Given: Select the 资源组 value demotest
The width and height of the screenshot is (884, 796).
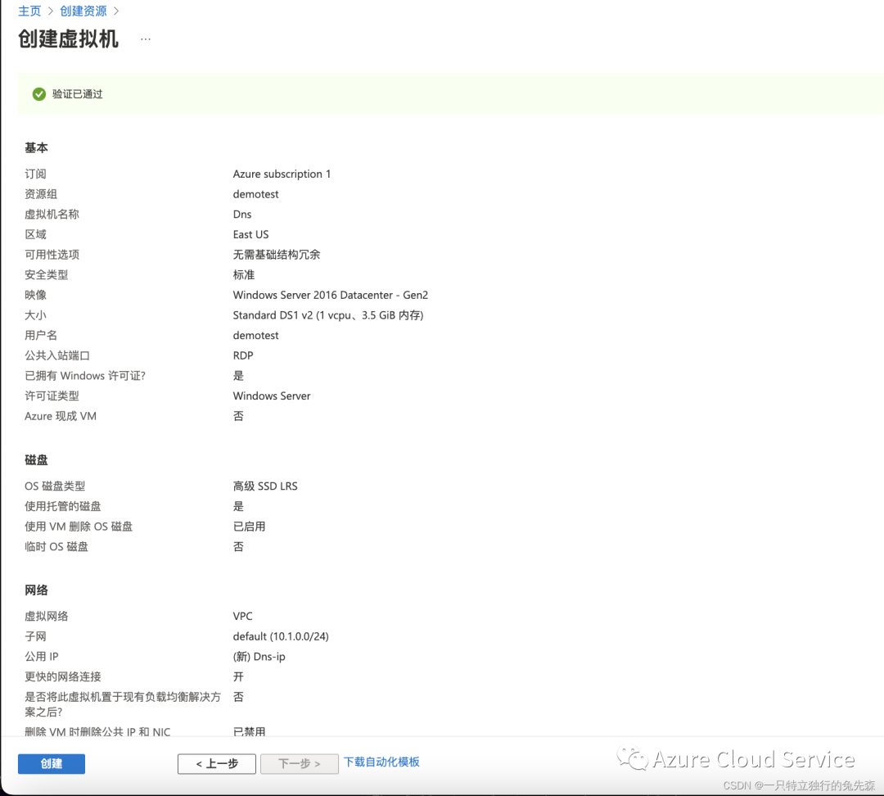Looking at the screenshot, I should [256, 194].
